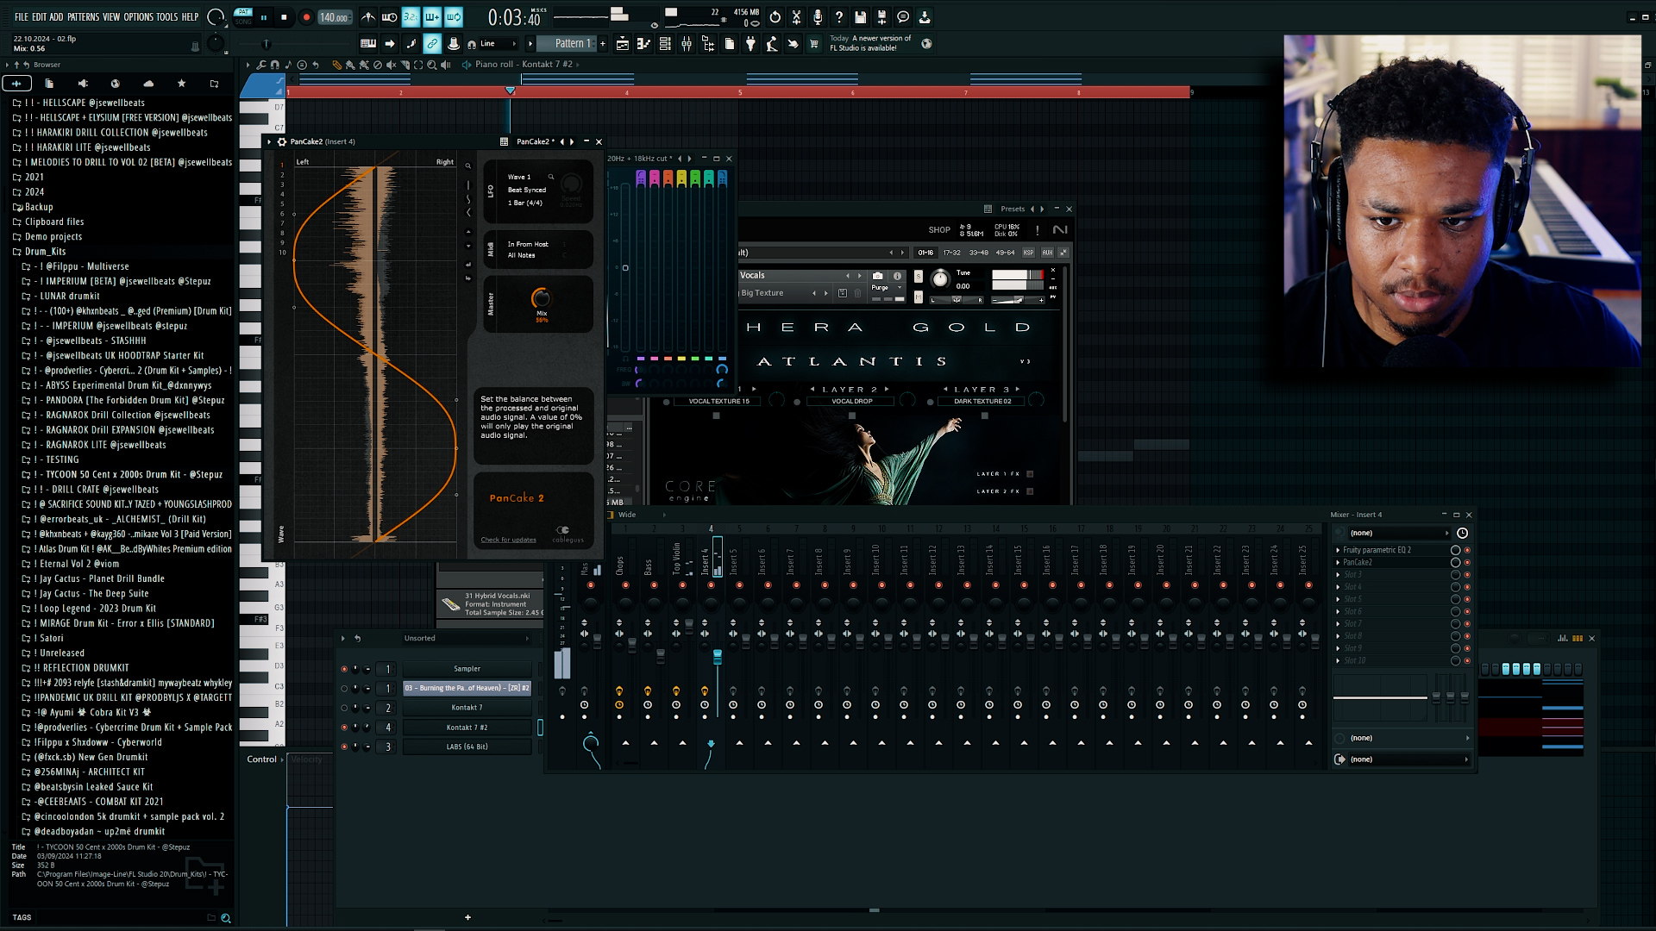Adjust the Kontakt Tune knob

click(x=940, y=278)
